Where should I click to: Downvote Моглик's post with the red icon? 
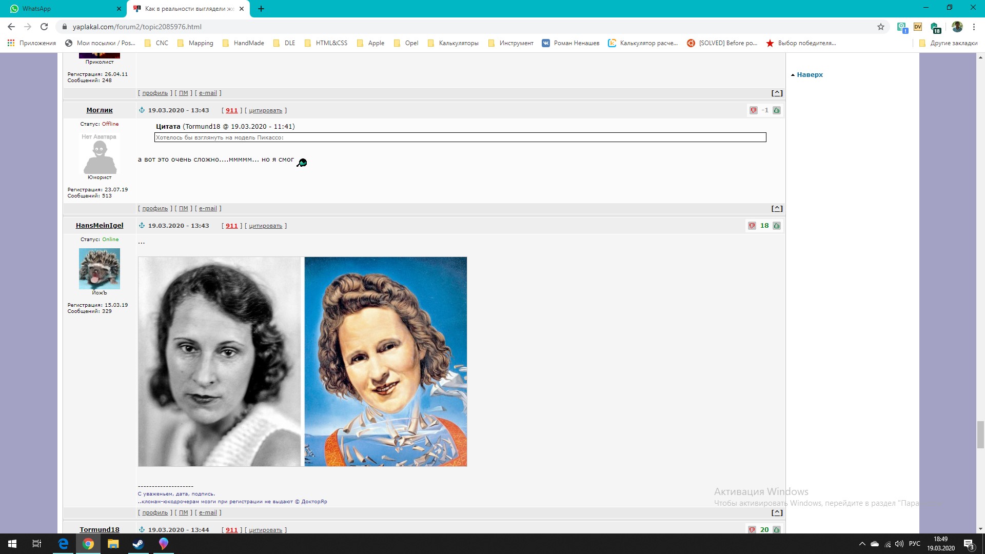click(753, 110)
